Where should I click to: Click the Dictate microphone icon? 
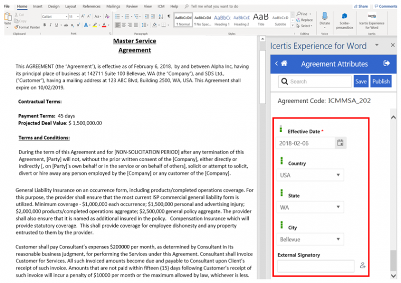(x=325, y=16)
